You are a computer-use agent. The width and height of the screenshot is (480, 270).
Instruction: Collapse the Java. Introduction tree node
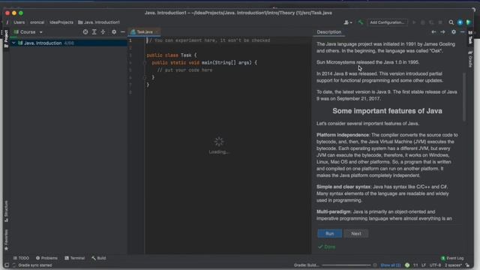click(x=13, y=43)
